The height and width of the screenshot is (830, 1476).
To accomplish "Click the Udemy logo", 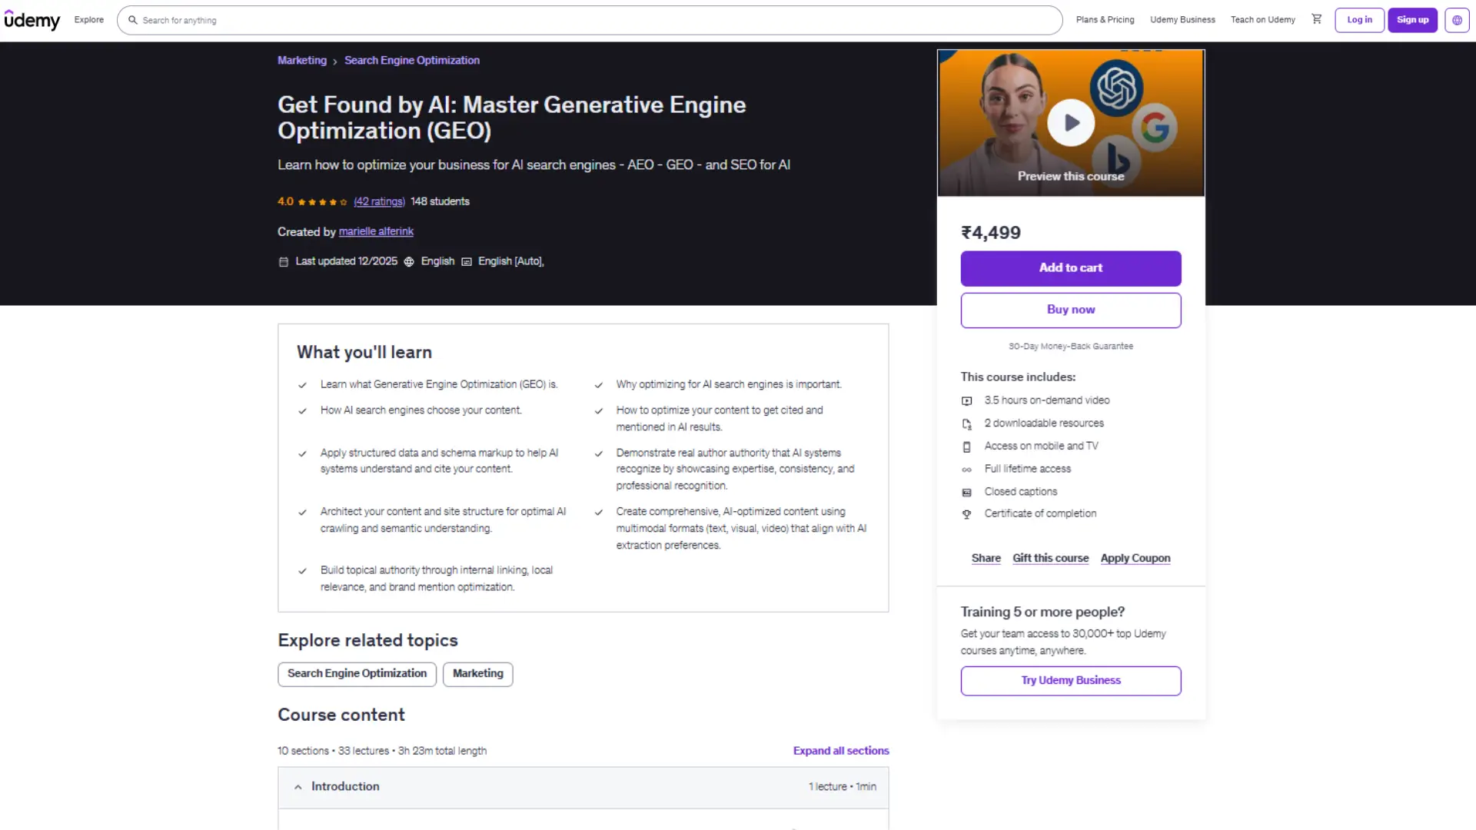I will pyautogui.click(x=32, y=20).
